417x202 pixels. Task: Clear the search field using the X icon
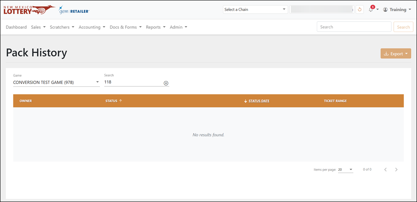pyautogui.click(x=166, y=83)
